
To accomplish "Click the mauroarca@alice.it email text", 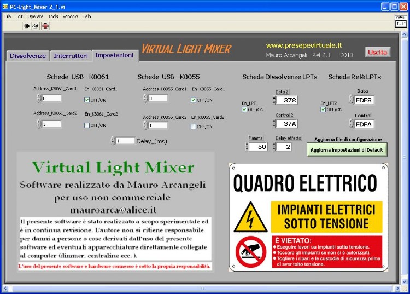I will tap(113, 210).
